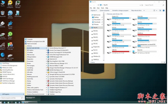The image size is (168, 104).
Task: Click the Restart Windows desktop icon
Action: [10, 36]
